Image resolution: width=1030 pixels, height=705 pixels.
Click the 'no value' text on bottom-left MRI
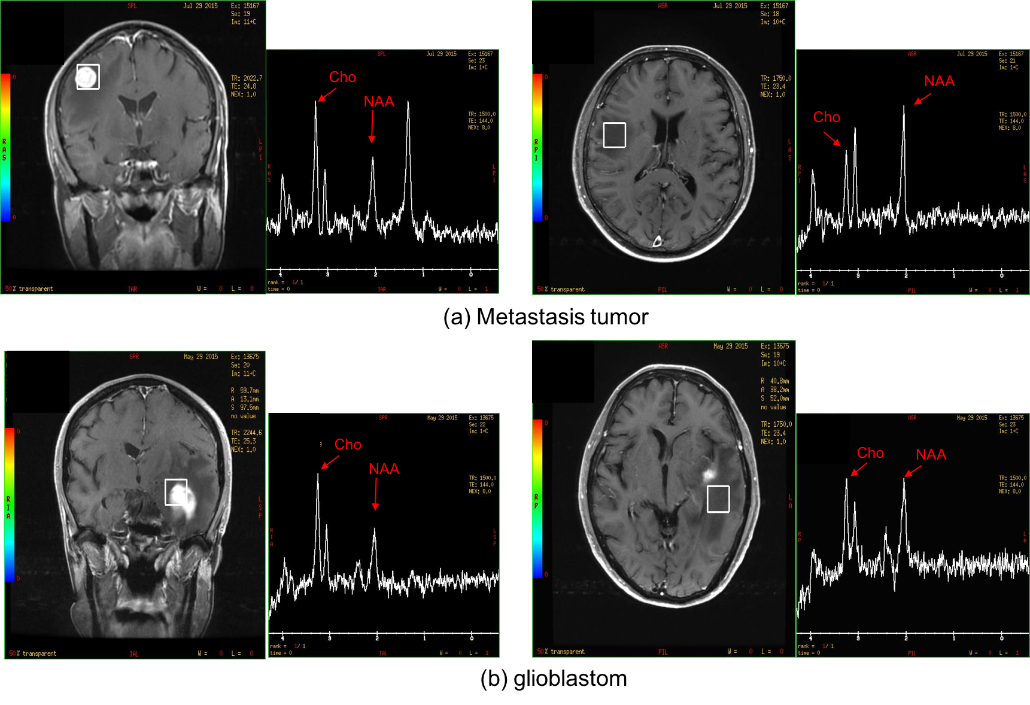(x=243, y=416)
